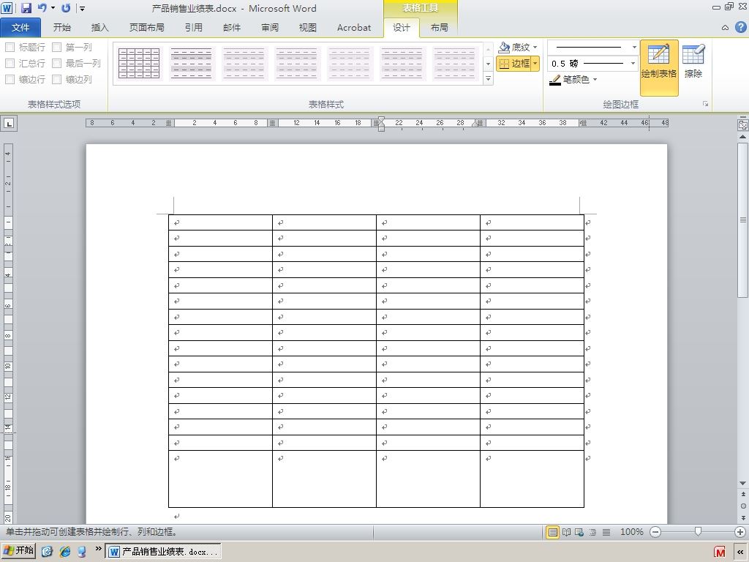
Task: Open the Shading (底纹) dropdown arrow
Action: coord(535,48)
